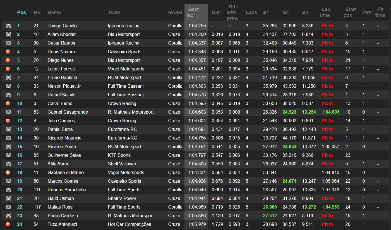
Task: Click the Lap time column header
Action: point(326,13)
